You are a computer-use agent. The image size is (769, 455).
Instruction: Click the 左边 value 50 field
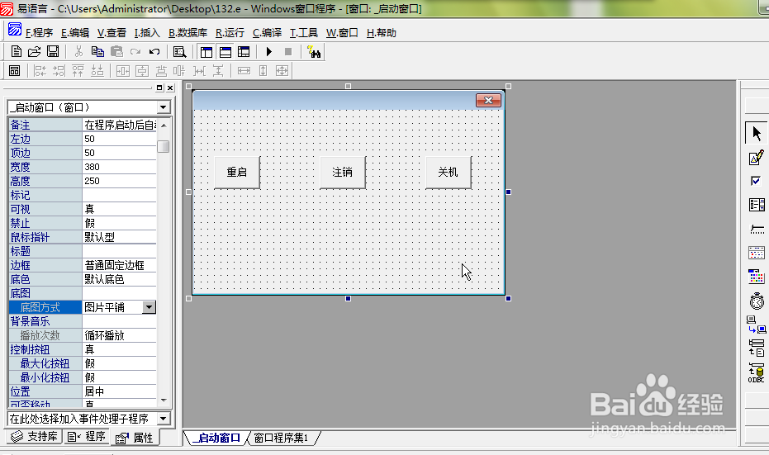point(119,139)
